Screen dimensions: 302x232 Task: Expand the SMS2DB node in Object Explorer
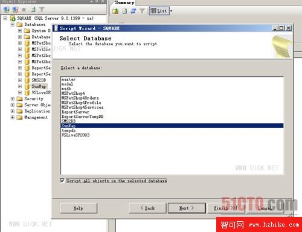point(20,80)
